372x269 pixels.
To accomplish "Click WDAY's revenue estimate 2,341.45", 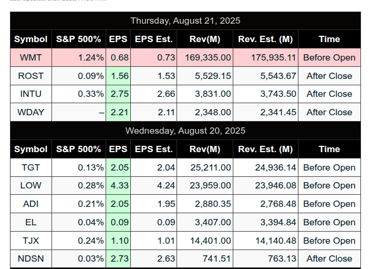I will point(265,112).
